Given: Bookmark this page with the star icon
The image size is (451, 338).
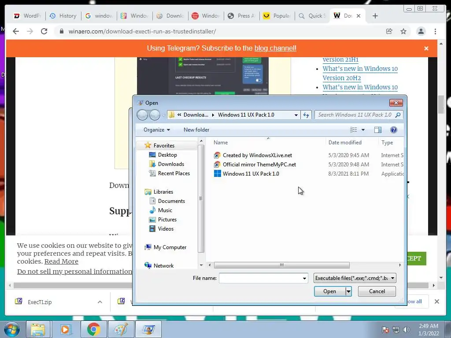Looking at the screenshot, I should pyautogui.click(x=403, y=31).
